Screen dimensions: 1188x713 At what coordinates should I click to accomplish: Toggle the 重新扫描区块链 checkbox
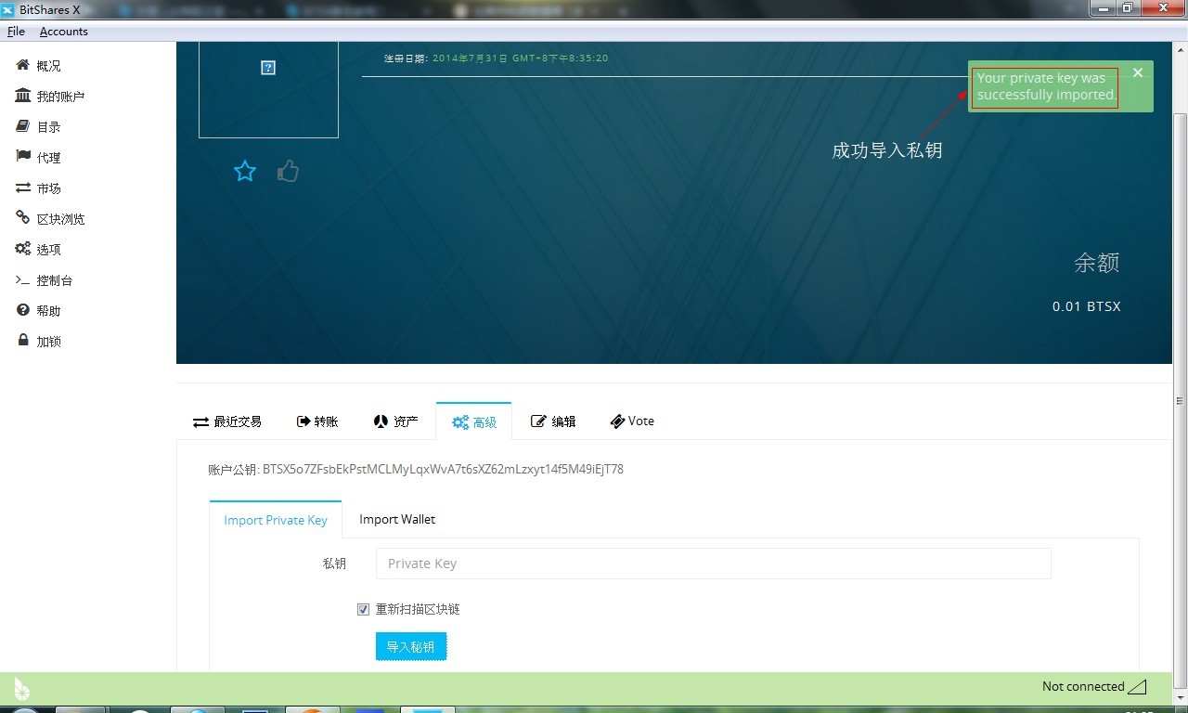pos(363,610)
